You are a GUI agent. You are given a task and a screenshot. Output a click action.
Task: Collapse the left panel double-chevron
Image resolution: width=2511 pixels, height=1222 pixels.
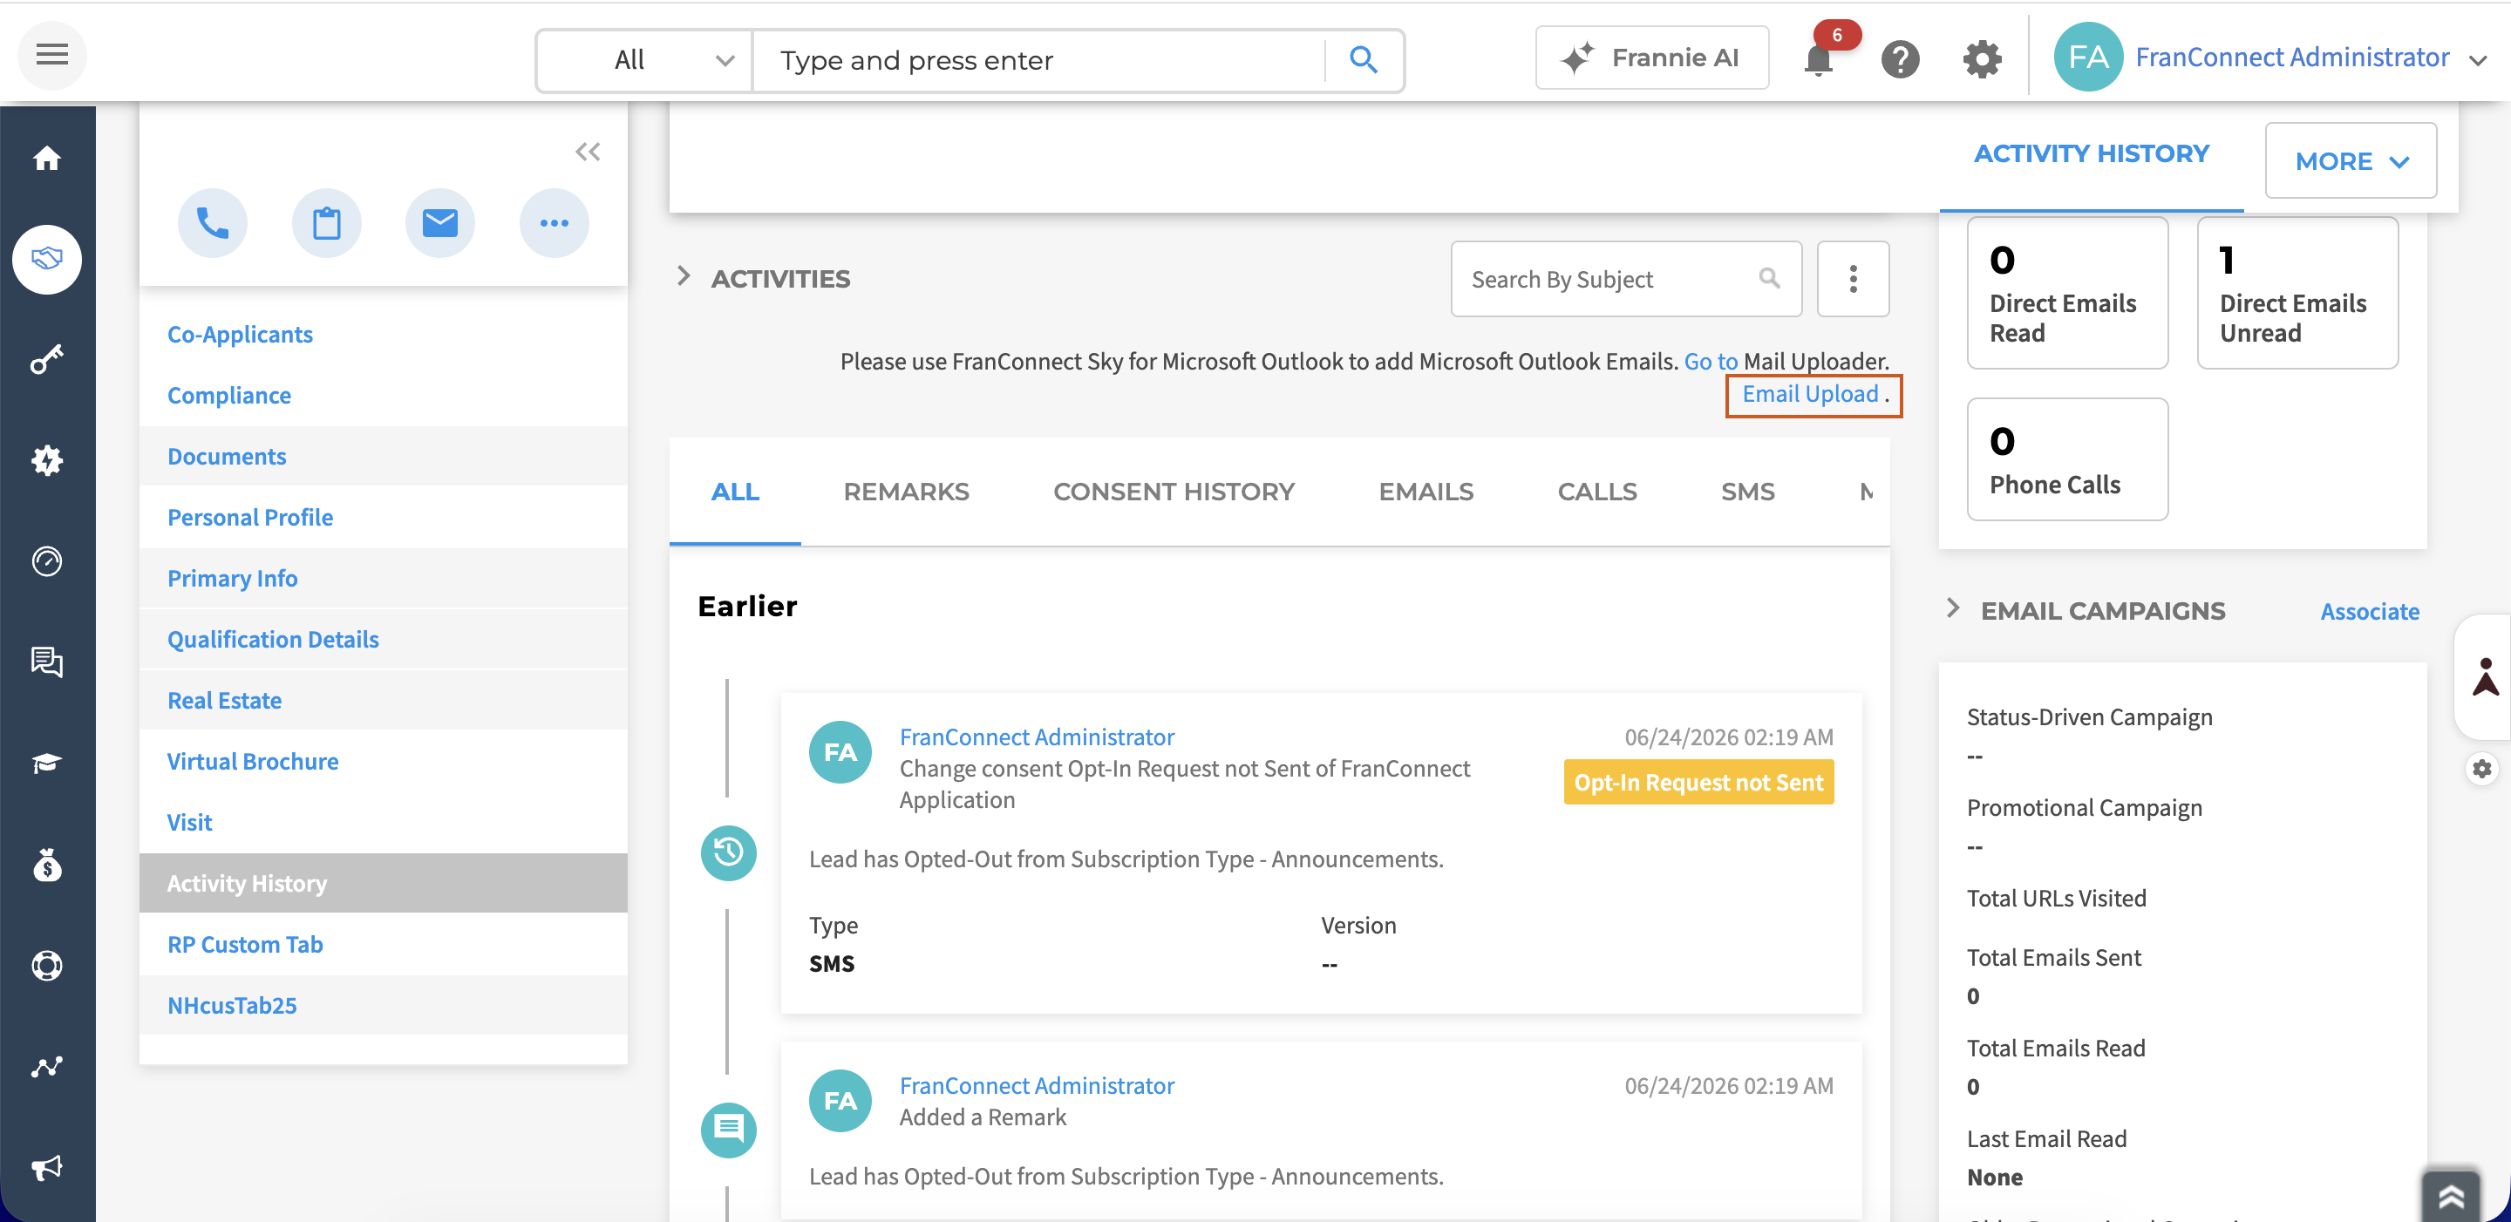588,151
